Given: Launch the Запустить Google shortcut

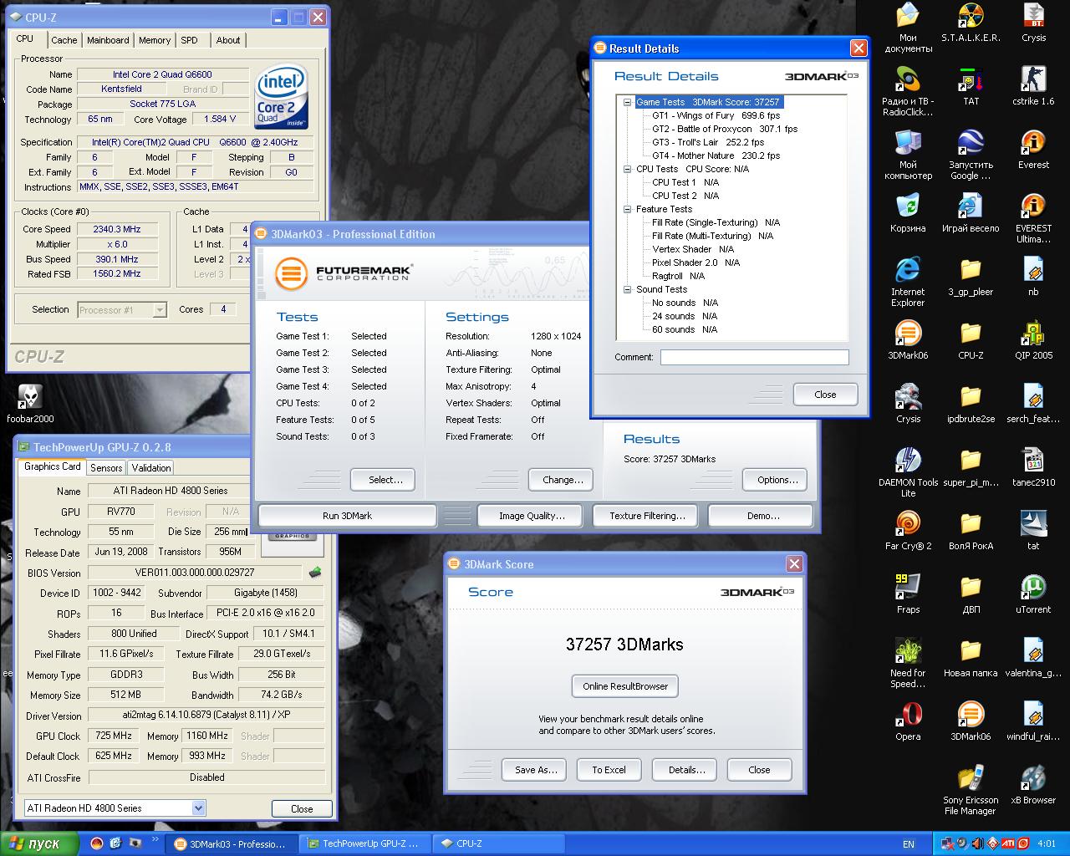Looking at the screenshot, I should point(971,155).
